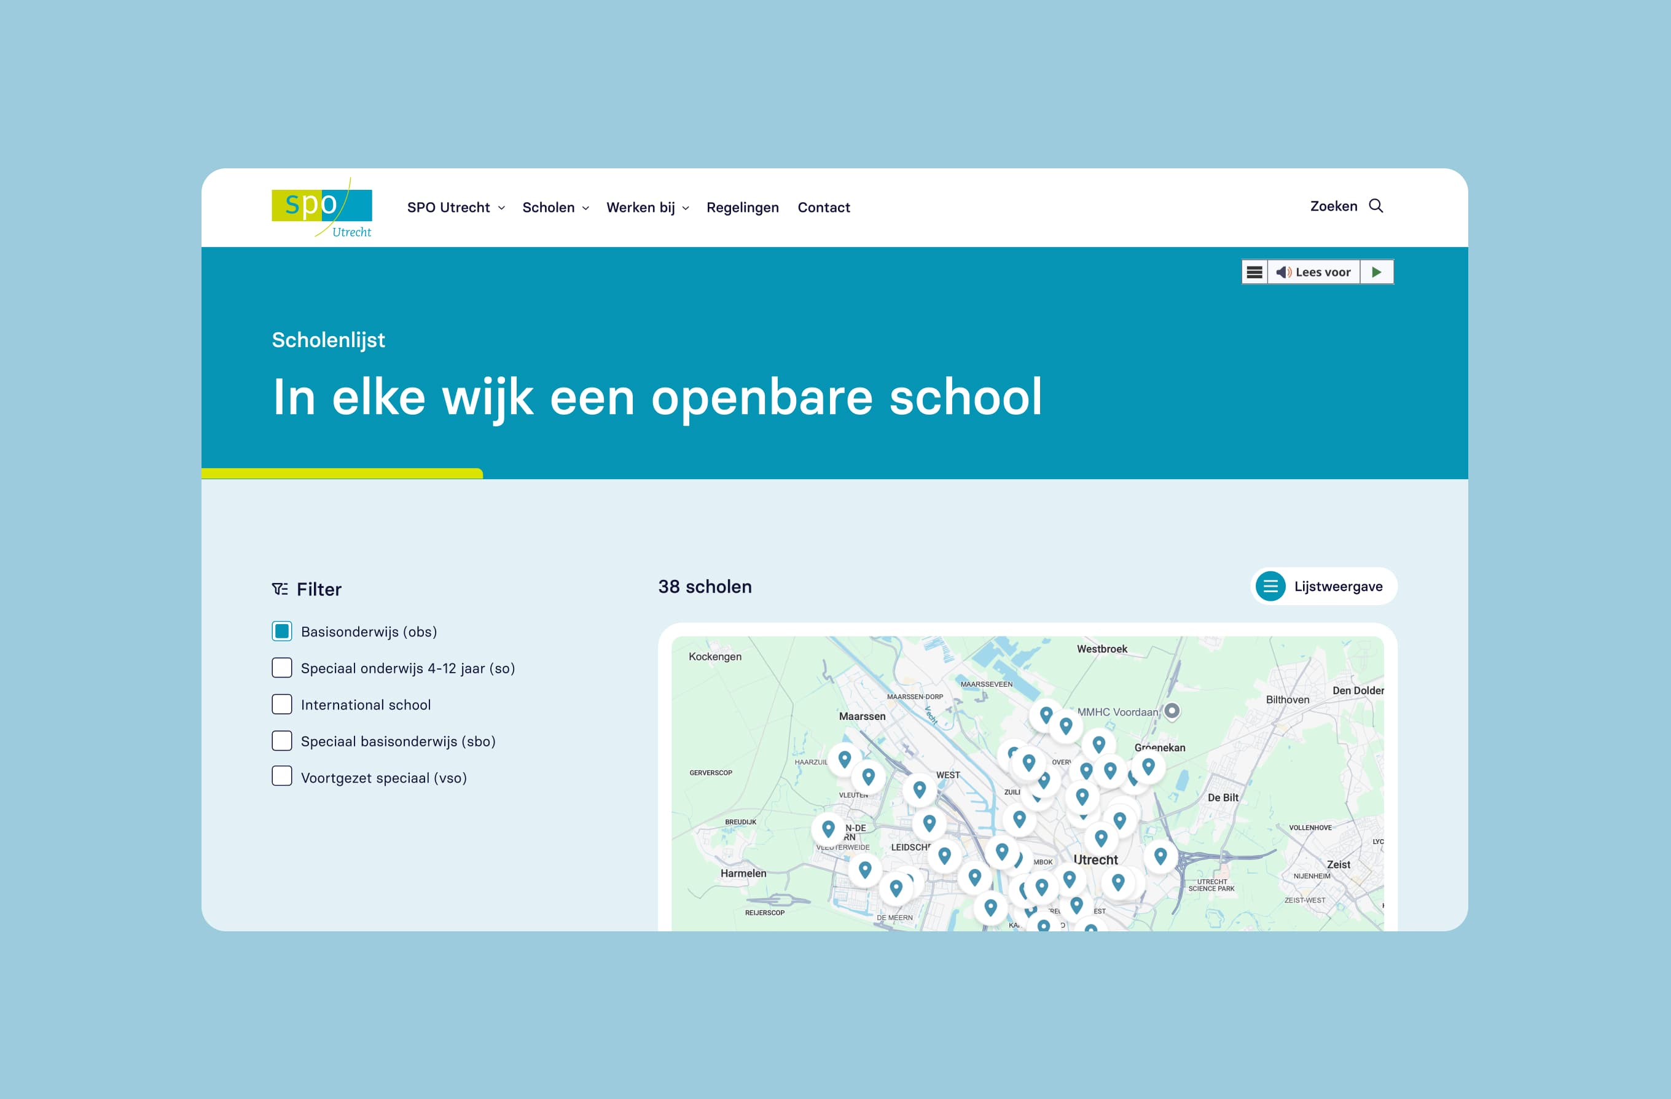Select the school pin near Groenekan
The image size is (1671, 1099).
(x=1149, y=767)
